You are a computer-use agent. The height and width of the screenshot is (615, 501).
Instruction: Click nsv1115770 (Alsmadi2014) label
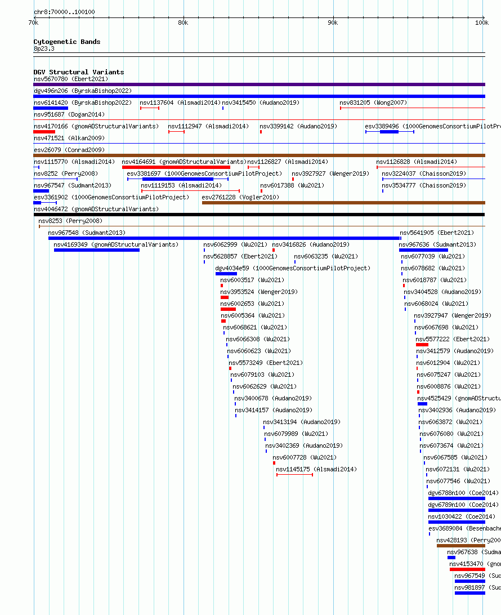pyautogui.click(x=74, y=162)
